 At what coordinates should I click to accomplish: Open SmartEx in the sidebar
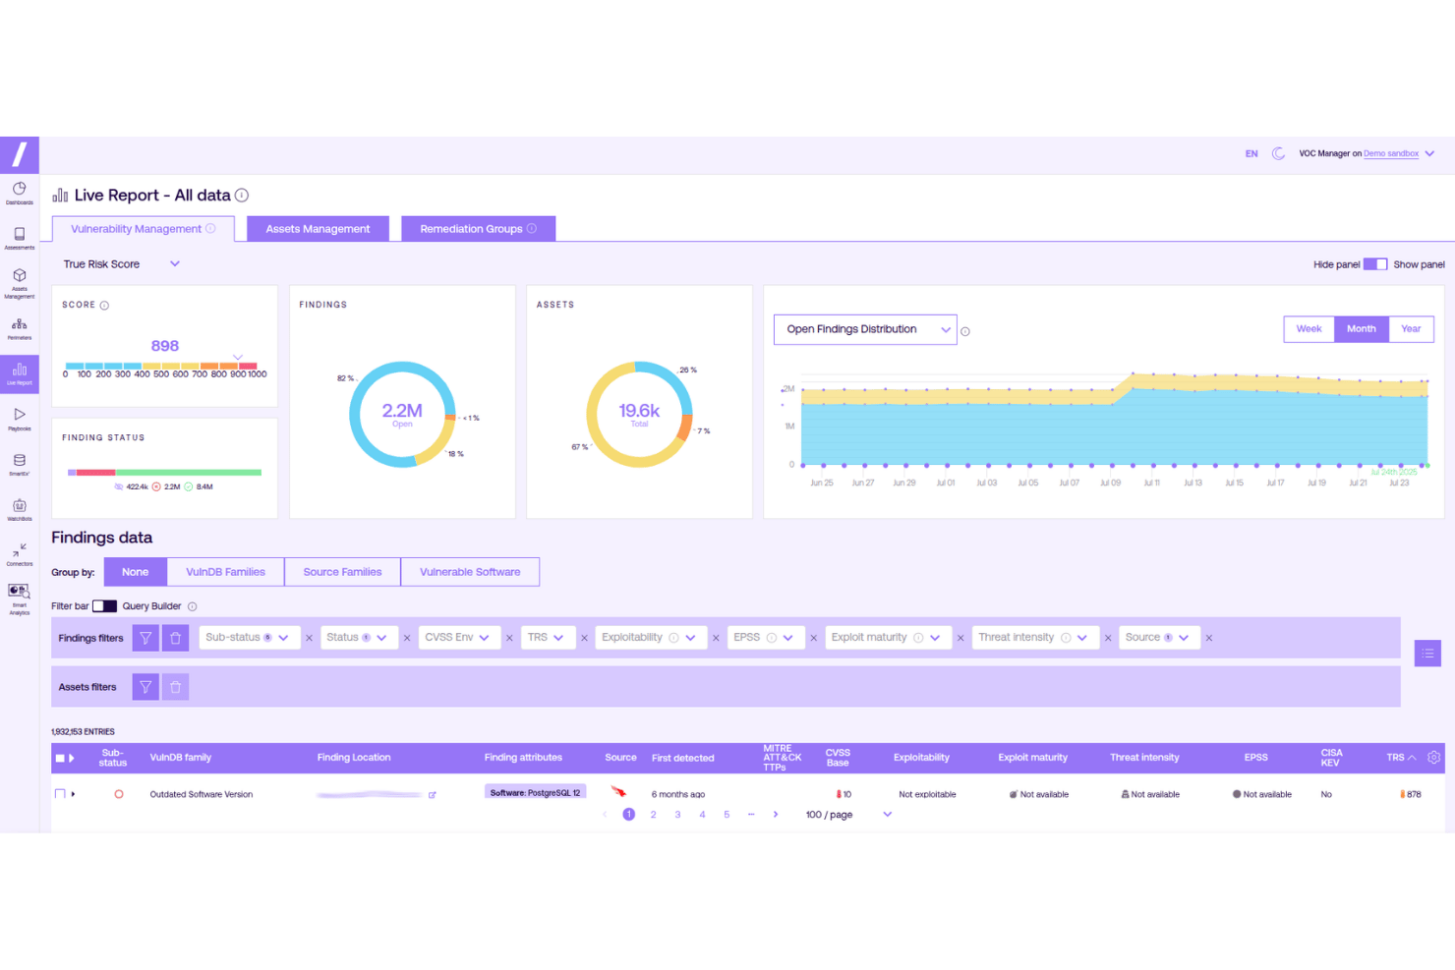click(x=20, y=465)
